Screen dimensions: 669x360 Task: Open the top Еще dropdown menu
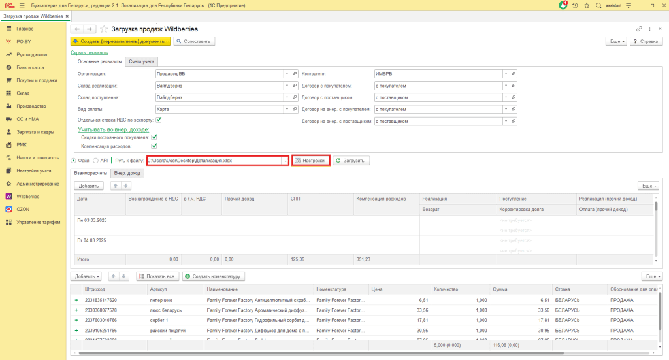(x=617, y=41)
